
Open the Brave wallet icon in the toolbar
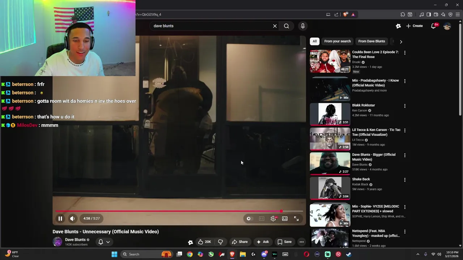(436, 14)
